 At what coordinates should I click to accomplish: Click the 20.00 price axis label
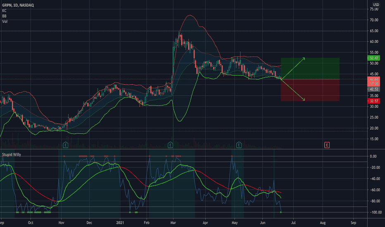(374, 128)
